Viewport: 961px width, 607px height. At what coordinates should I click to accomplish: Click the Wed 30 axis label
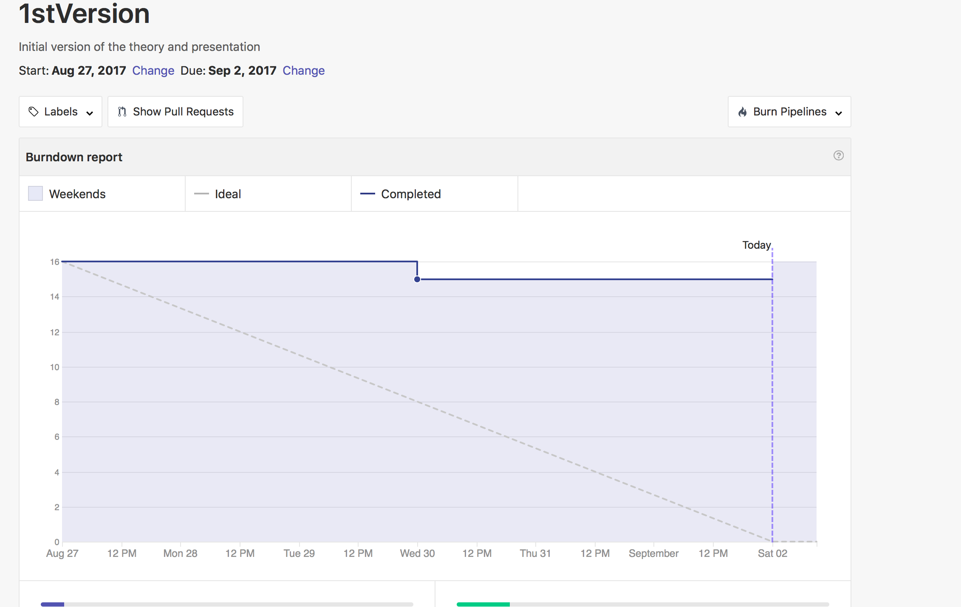tap(417, 554)
